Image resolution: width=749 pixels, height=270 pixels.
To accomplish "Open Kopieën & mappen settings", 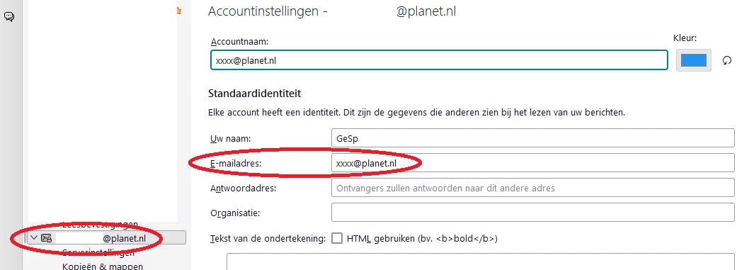I will click(x=103, y=266).
